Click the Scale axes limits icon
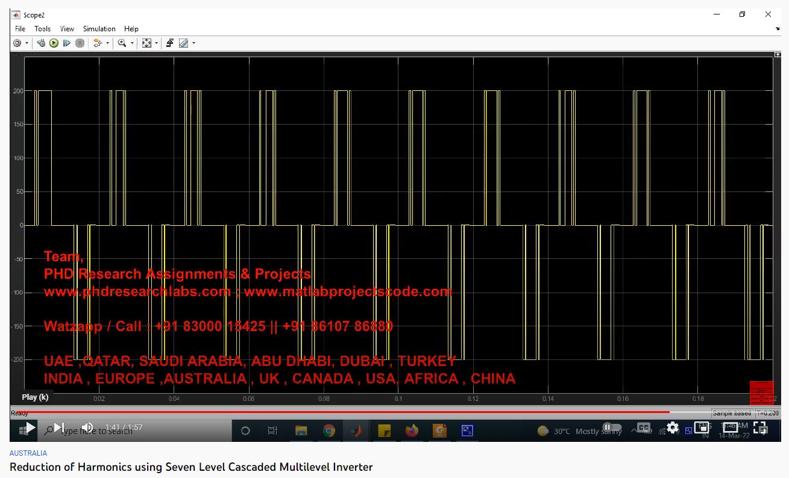 pos(146,43)
